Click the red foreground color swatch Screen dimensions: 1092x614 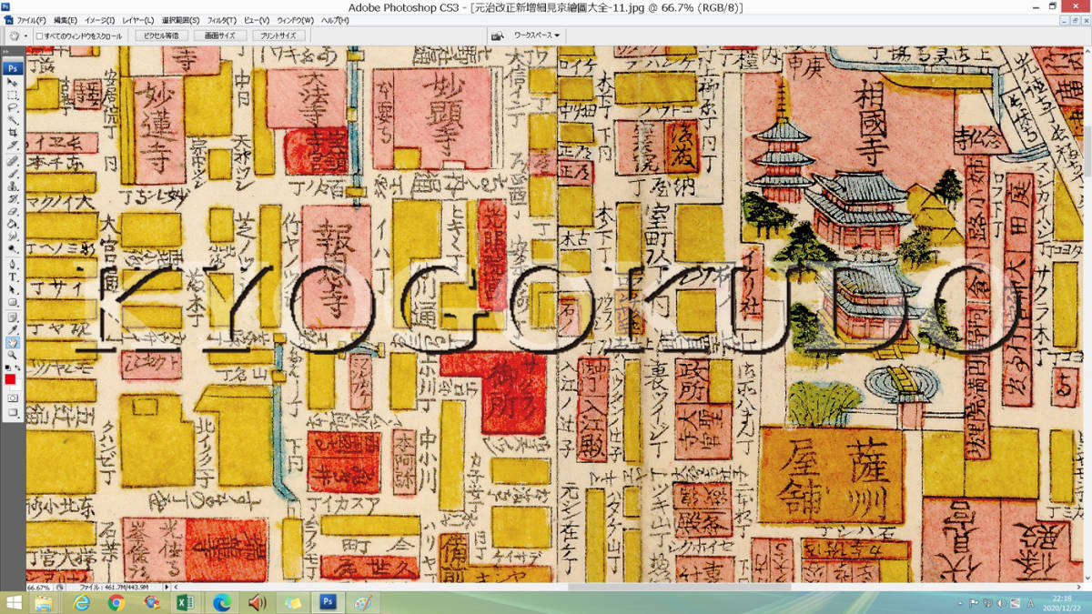pyautogui.click(x=10, y=379)
